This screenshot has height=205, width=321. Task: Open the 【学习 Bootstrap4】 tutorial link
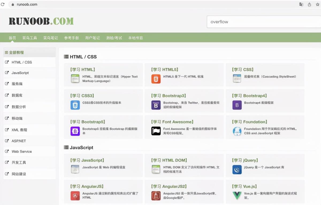[x=249, y=96]
